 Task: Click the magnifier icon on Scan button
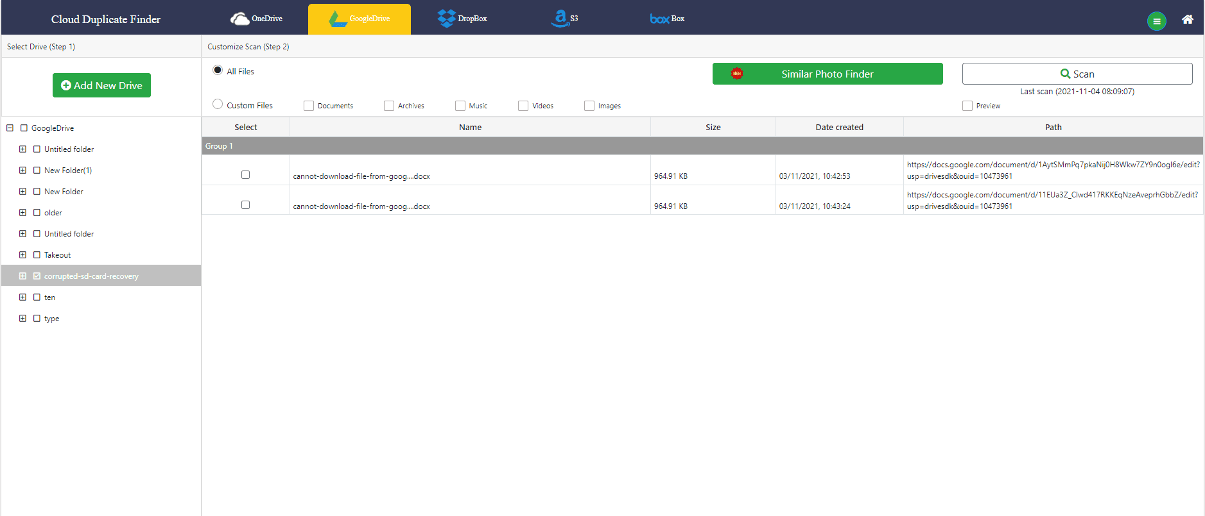click(1065, 74)
